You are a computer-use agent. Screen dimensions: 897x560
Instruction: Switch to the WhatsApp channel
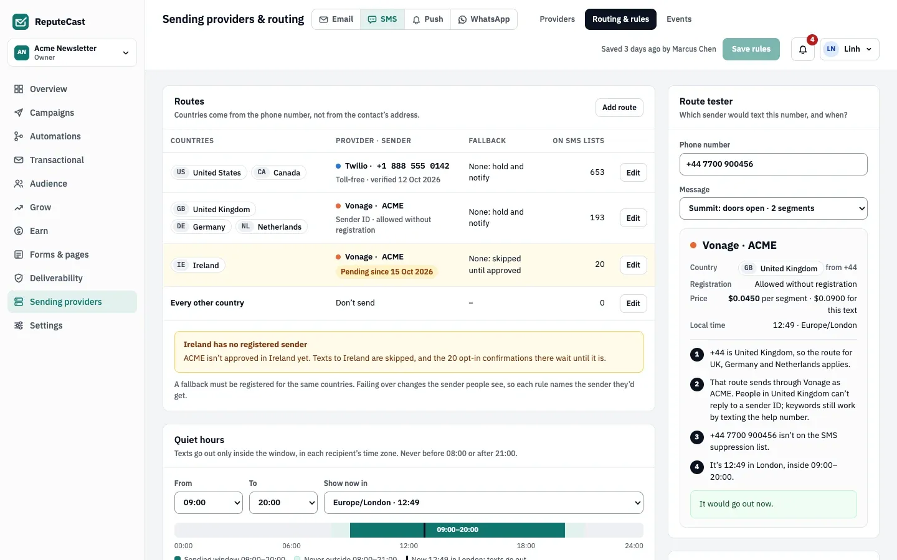pos(484,19)
